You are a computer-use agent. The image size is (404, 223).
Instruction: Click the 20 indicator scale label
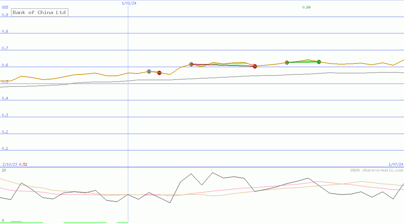4,170
